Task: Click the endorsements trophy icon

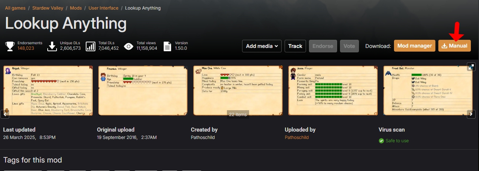Action: pyautogui.click(x=10, y=46)
